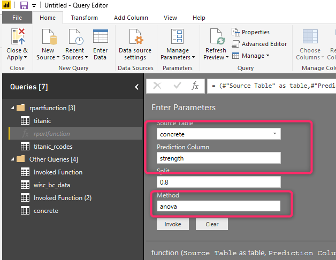Open the New Source icon
This screenshot has width=336, height=260.
coord(49,37)
